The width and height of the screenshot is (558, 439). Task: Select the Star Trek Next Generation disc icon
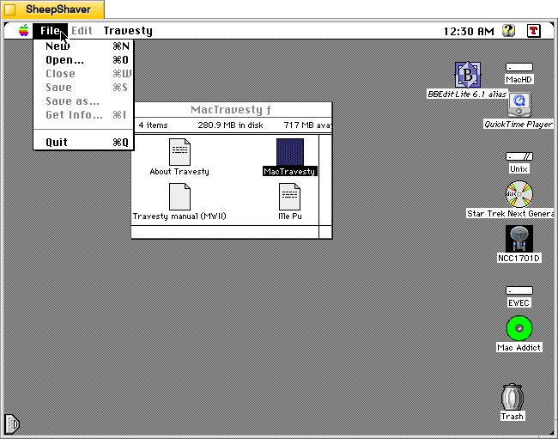[519, 194]
